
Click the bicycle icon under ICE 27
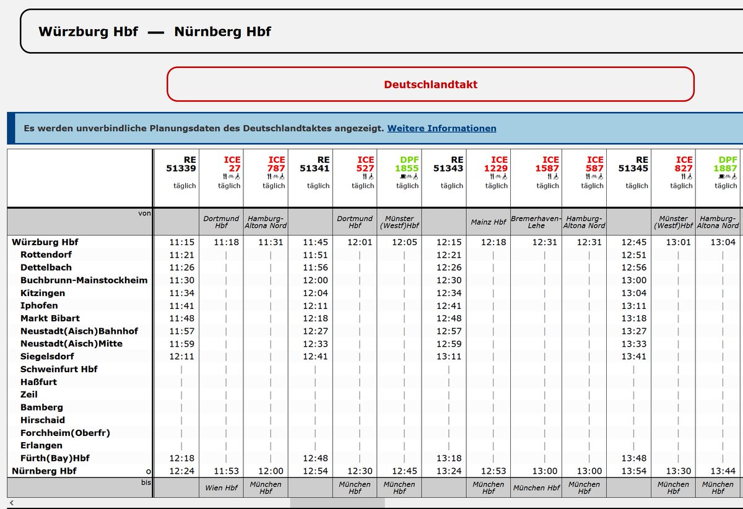(231, 176)
